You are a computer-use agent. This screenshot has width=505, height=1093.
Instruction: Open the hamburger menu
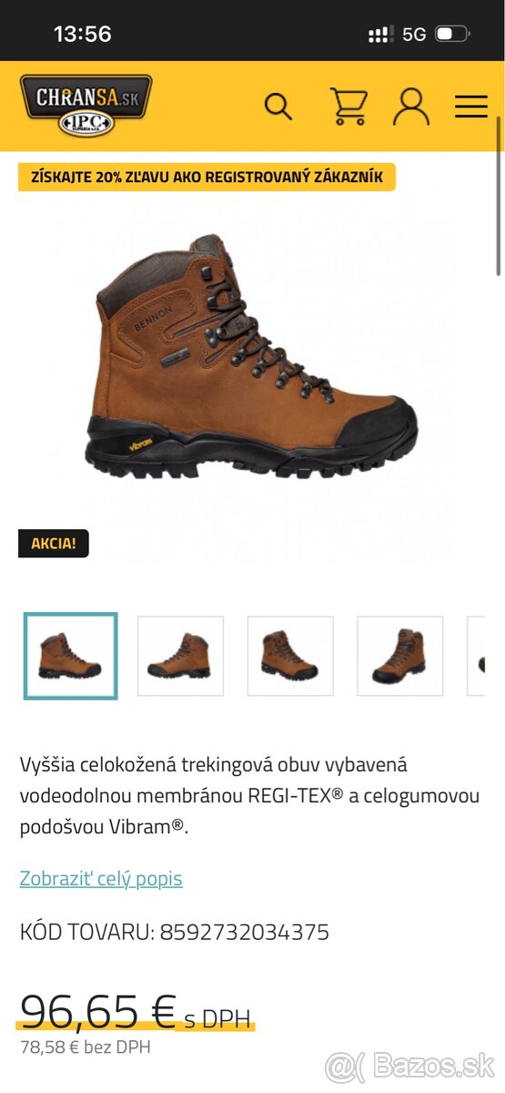(x=471, y=107)
